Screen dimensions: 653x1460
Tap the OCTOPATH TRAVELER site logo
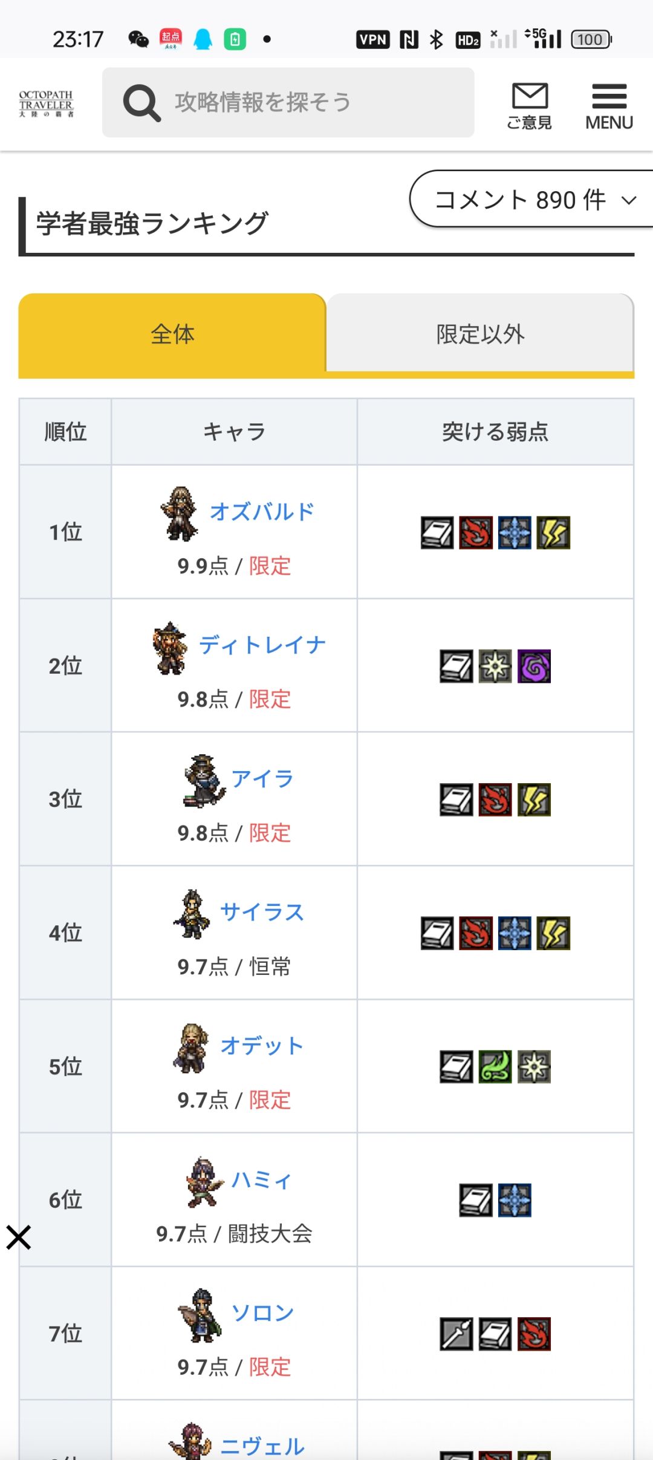click(x=46, y=103)
